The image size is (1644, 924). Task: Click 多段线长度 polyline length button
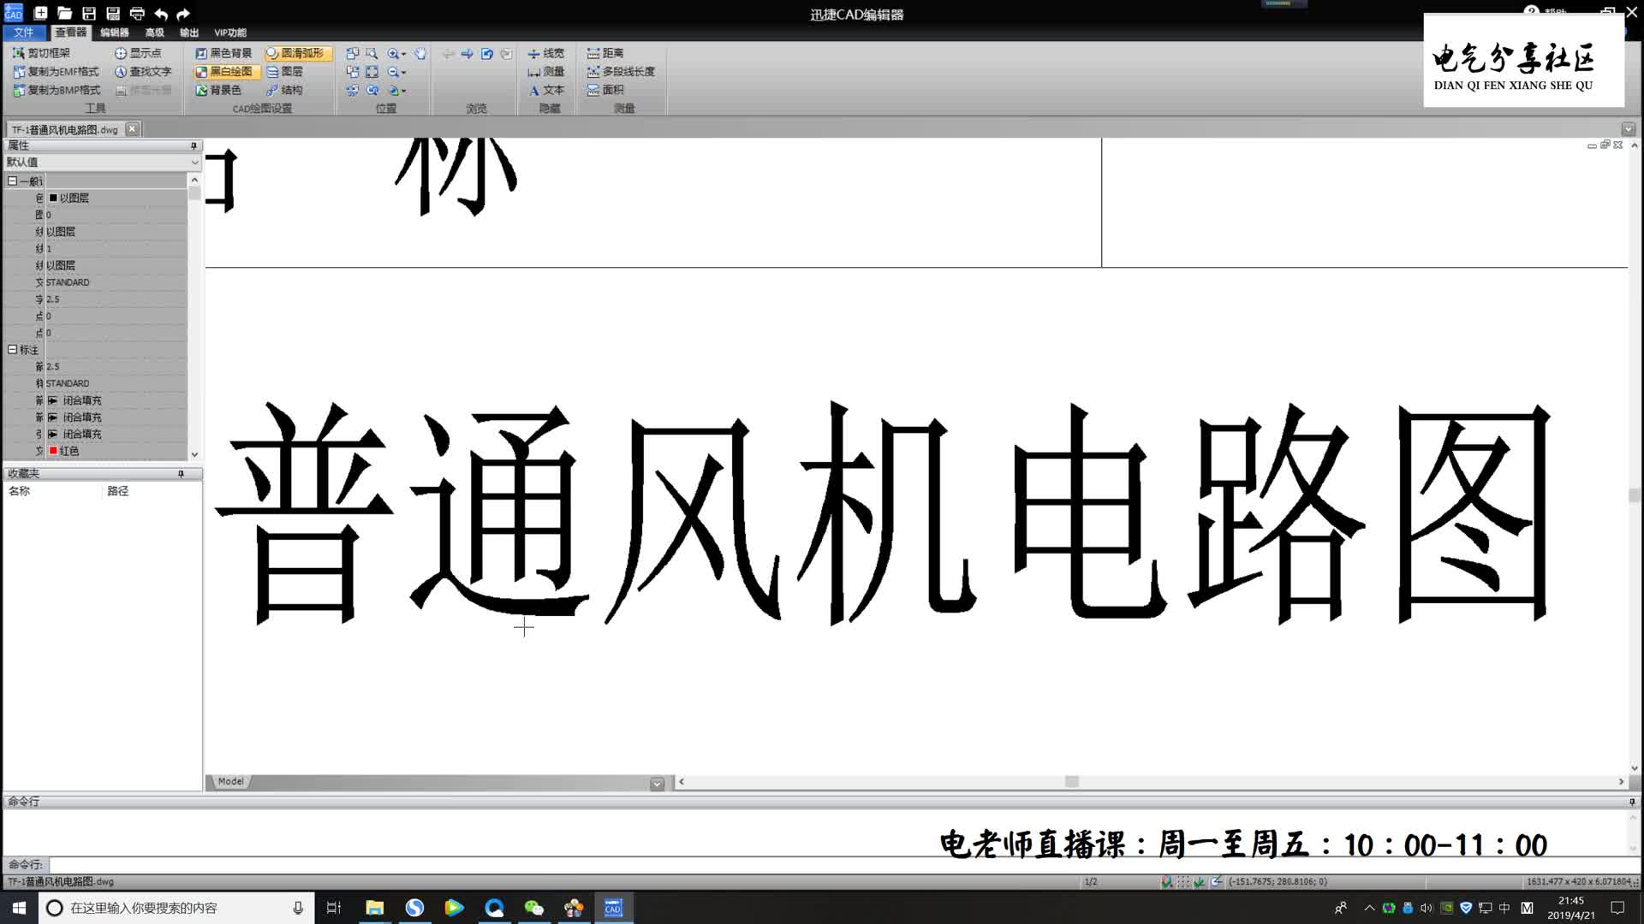pyautogui.click(x=621, y=72)
